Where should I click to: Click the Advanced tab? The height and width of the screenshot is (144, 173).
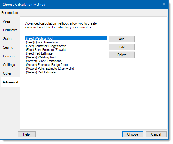(x=10, y=82)
